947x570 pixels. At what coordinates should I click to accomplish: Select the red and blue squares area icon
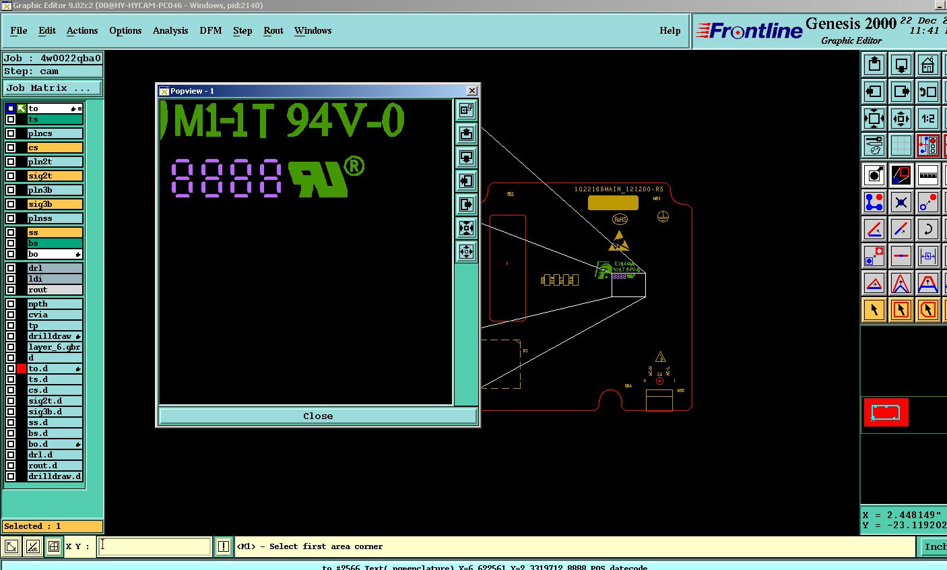[901, 175]
